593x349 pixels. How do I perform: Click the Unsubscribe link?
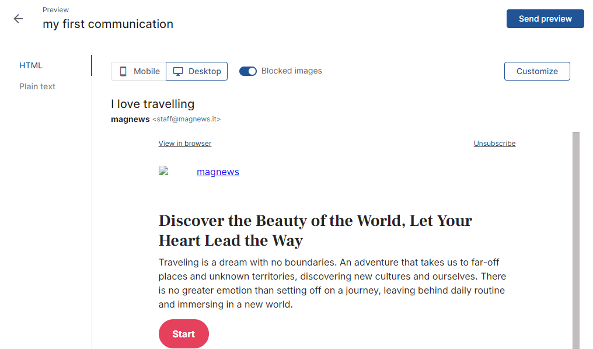[494, 144]
